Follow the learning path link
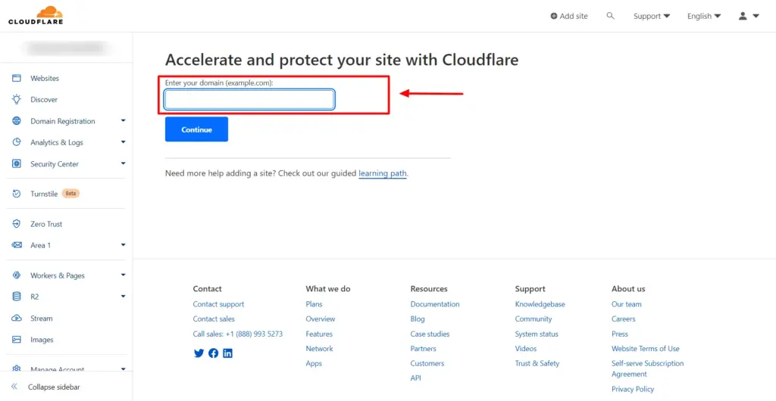Screen dimensions: 776x401 click(383, 173)
